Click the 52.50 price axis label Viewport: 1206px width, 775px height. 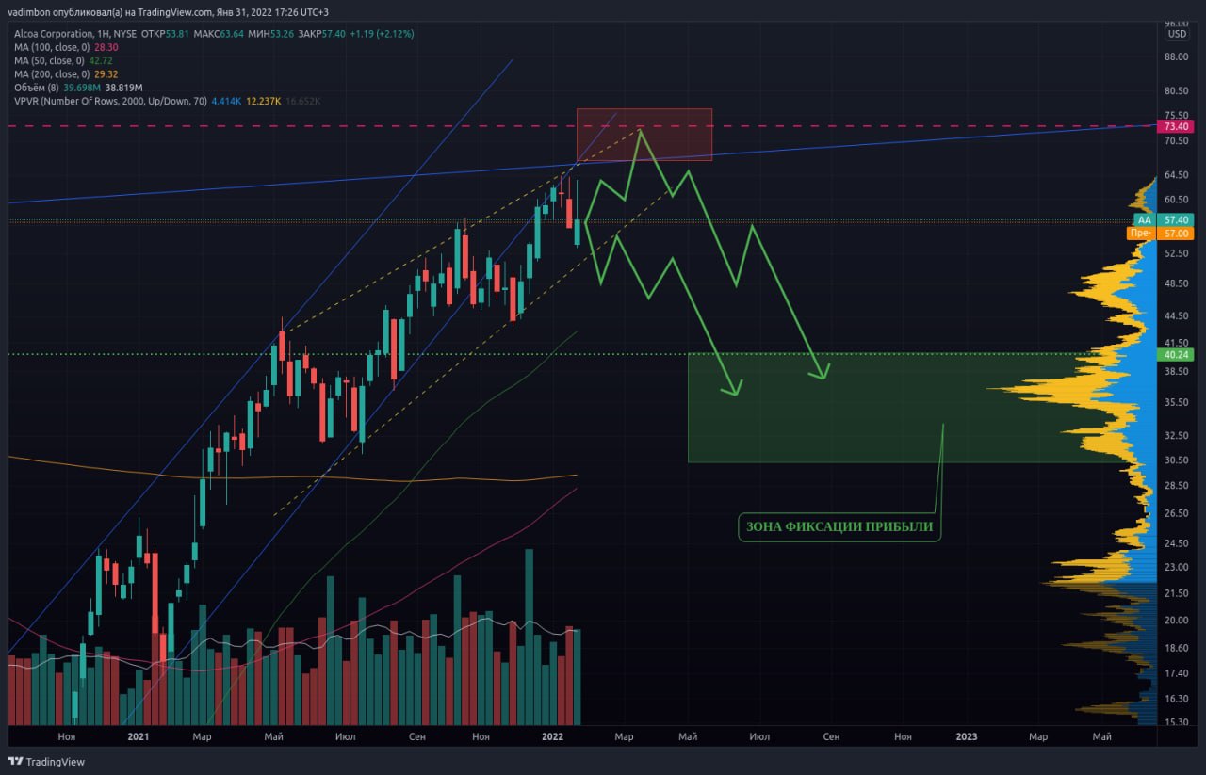click(1177, 254)
